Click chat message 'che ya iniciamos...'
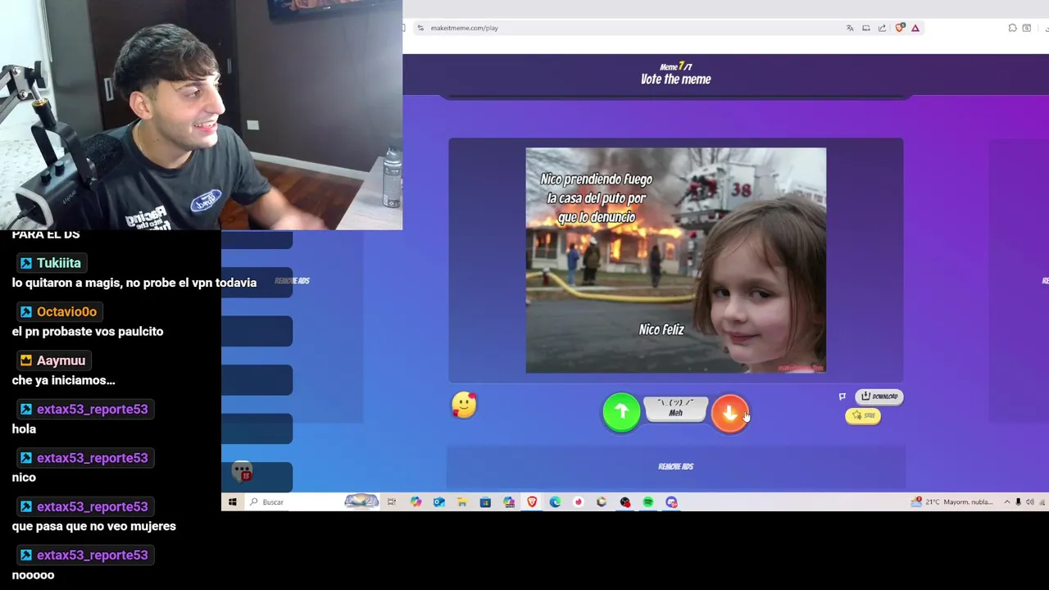This screenshot has height=590, width=1049. 63,380
